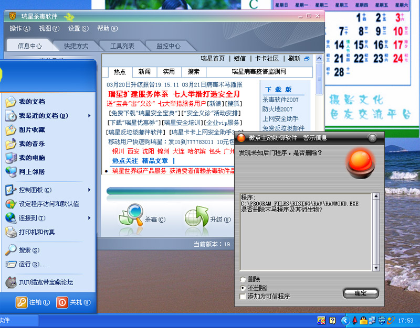Click the 杀毒 scan icon in Rising window
The image size is (420, 328).
pos(131,215)
